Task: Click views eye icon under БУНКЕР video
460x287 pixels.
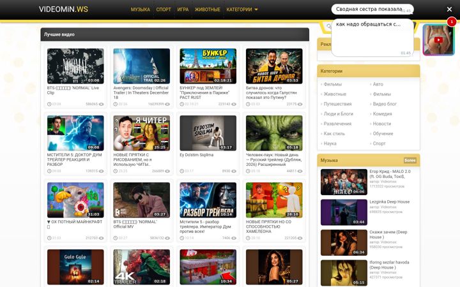Action: (x=234, y=104)
